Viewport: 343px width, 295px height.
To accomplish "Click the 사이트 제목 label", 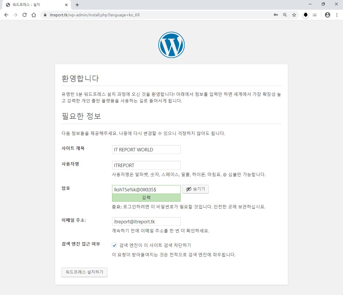I will click(73, 148).
